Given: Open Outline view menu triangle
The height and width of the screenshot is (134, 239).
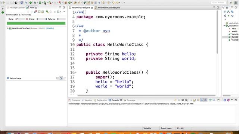Looking at the screenshot, I should pyautogui.click(x=226, y=19).
